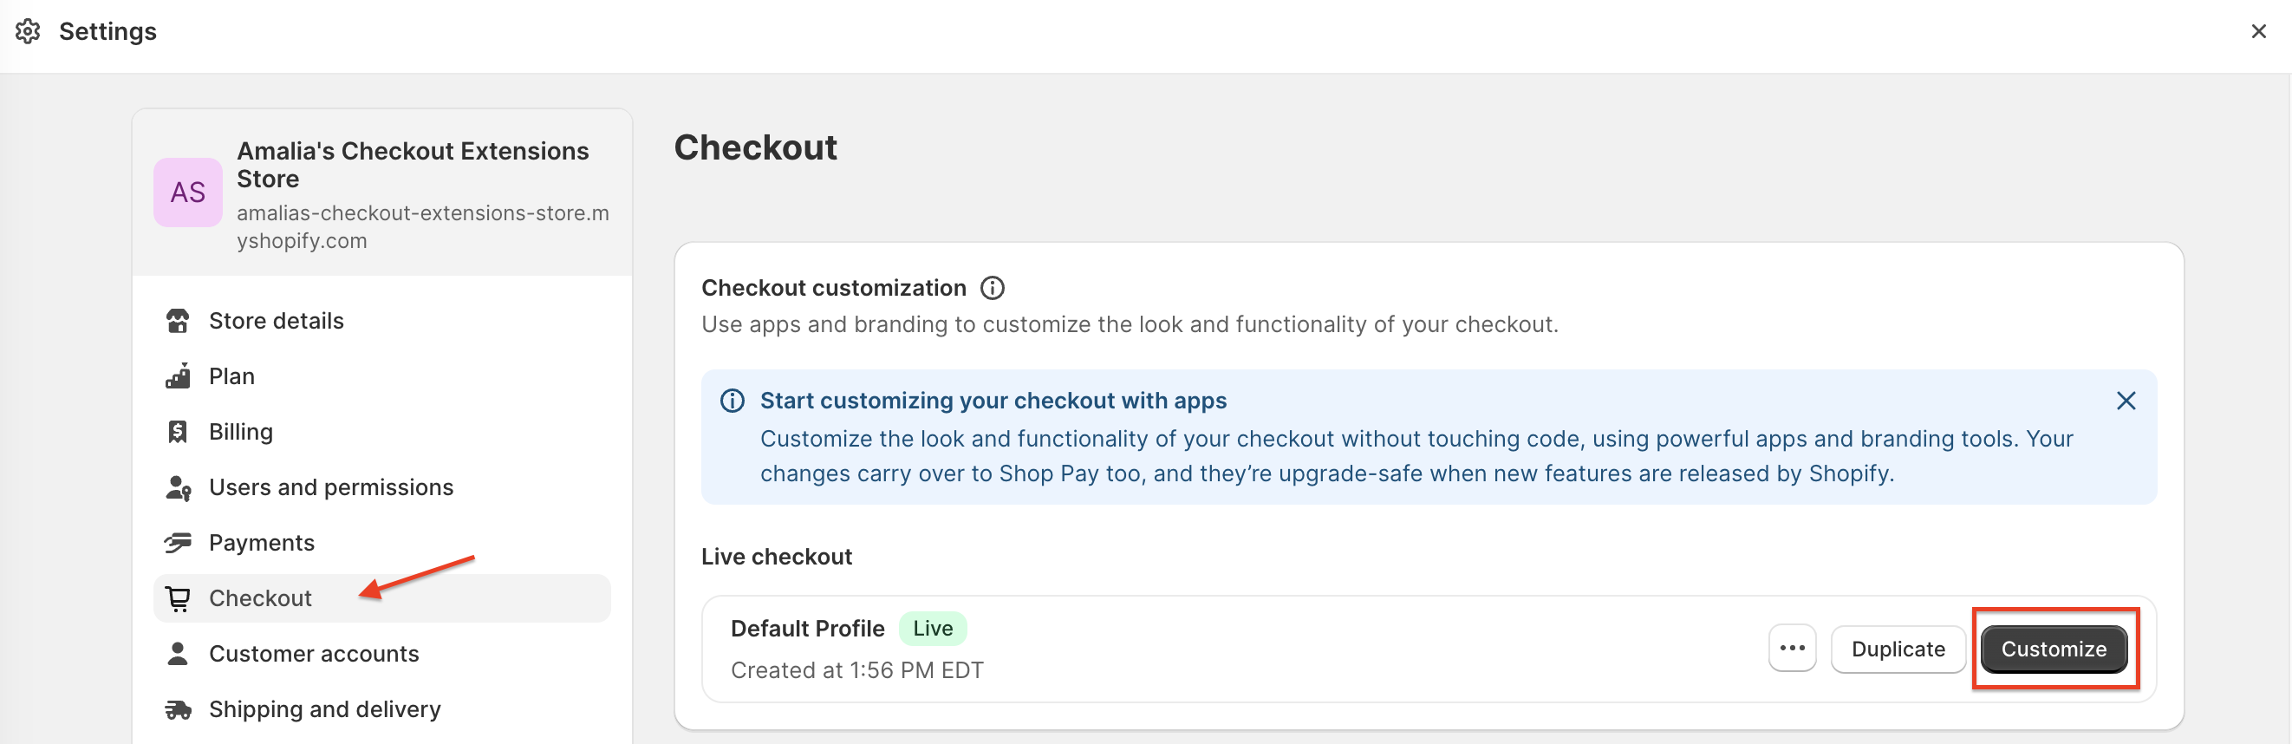Open the Billing settings page
The width and height of the screenshot is (2292, 744).
[x=240, y=432]
